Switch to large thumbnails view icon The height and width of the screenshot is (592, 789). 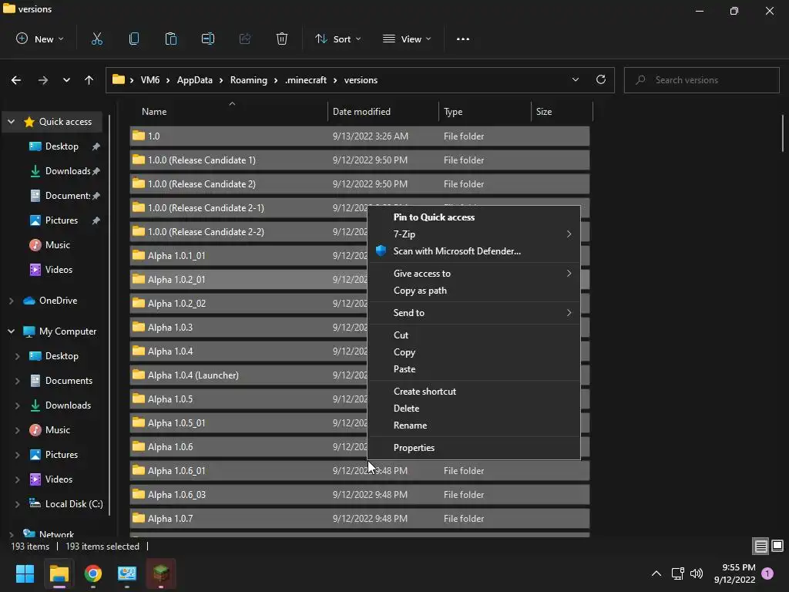777,547
